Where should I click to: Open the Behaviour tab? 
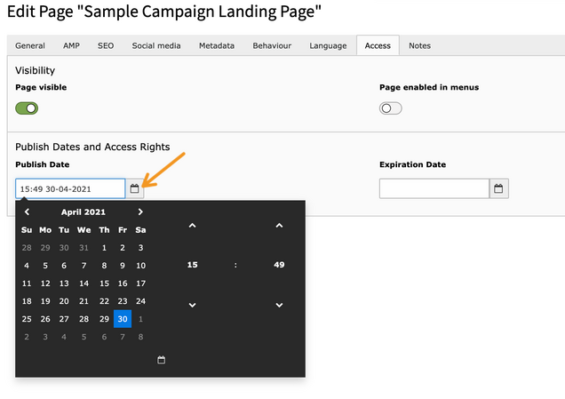point(272,46)
